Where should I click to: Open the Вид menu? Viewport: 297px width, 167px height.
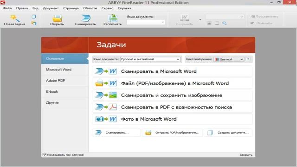pyautogui.click(x=35, y=8)
